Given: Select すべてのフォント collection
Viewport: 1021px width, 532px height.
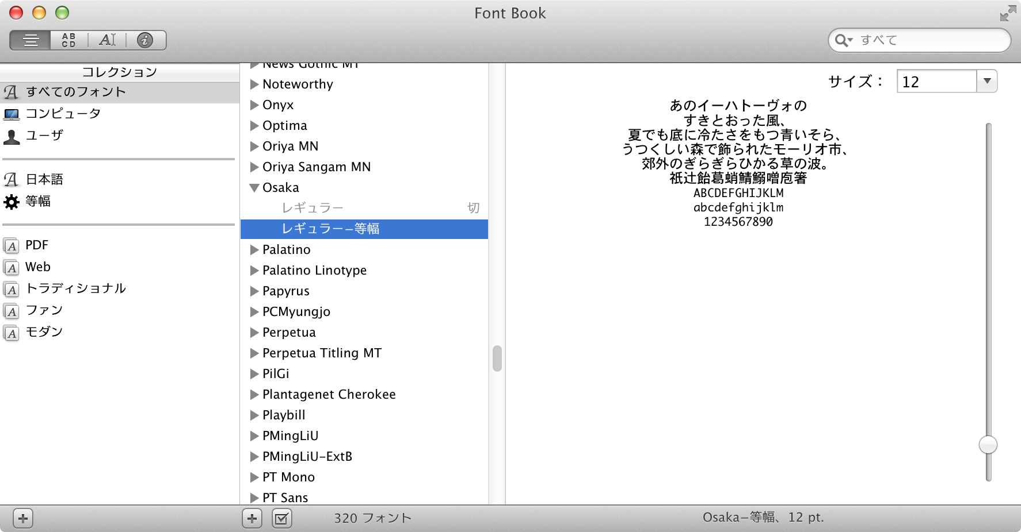Looking at the screenshot, I should pos(120,92).
